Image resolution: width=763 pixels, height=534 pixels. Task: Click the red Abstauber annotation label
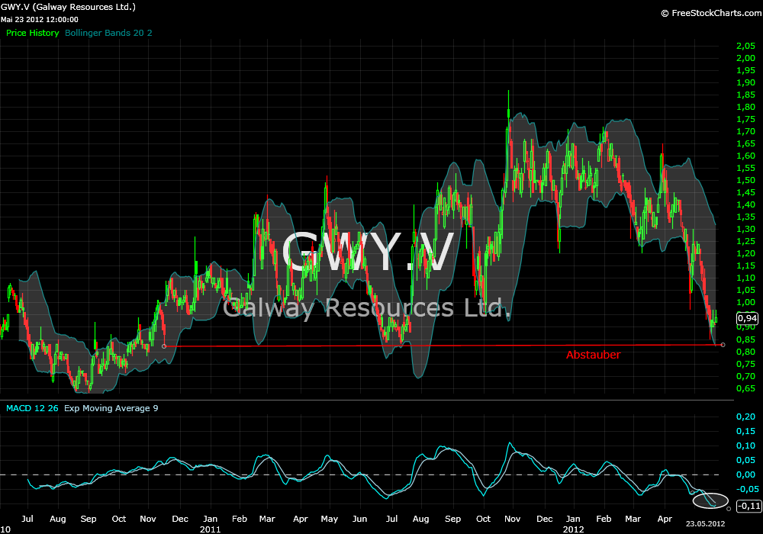click(593, 355)
